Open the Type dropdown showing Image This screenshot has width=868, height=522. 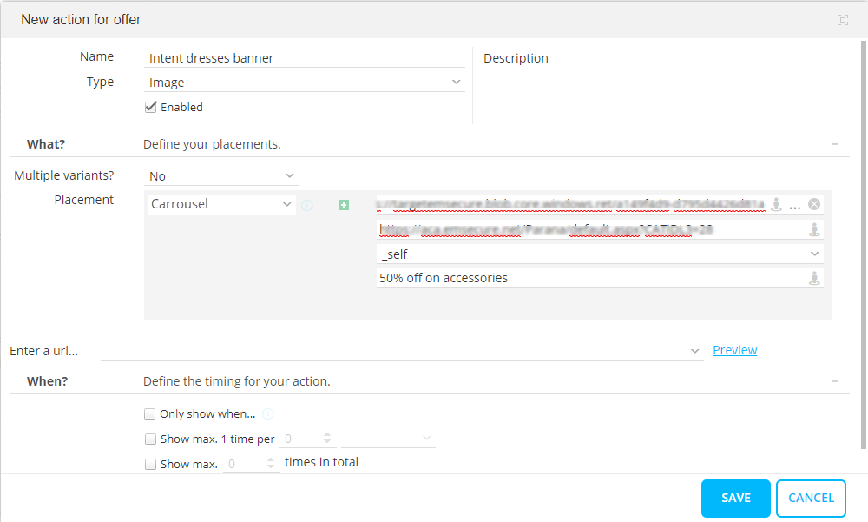(x=306, y=83)
